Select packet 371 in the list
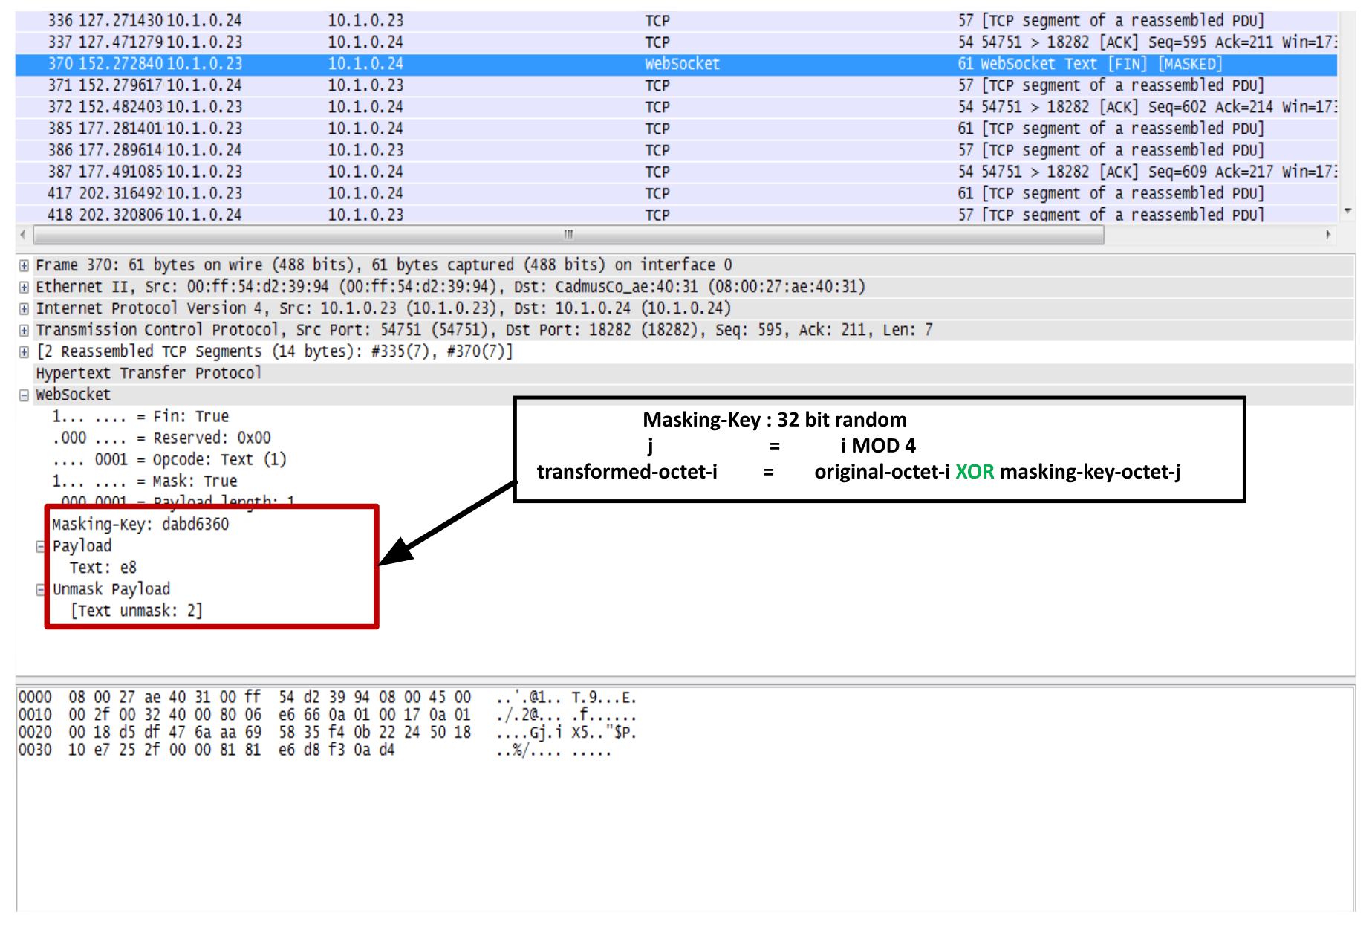The height and width of the screenshot is (934, 1372). [676, 85]
